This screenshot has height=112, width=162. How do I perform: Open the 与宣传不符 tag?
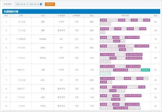click(105, 74)
